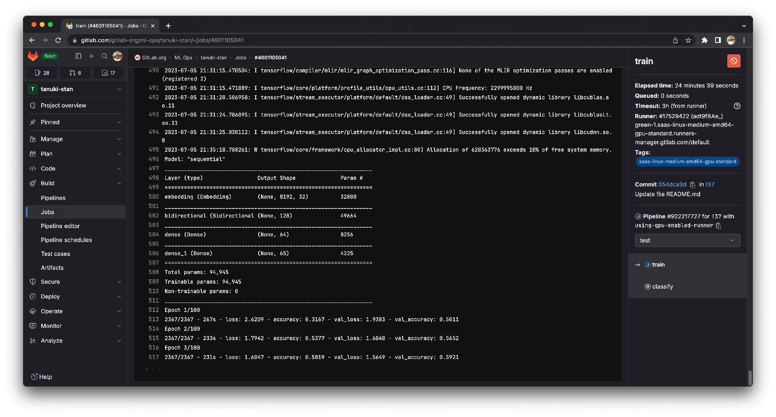Open the issues counter icon in sidebar
The height and width of the screenshot is (417, 776).
coord(41,72)
